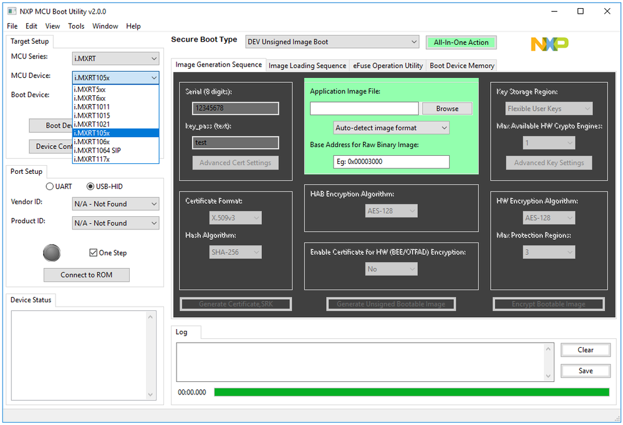The image size is (623, 425).
Task: Open the Tools menu
Action: pyautogui.click(x=76, y=26)
